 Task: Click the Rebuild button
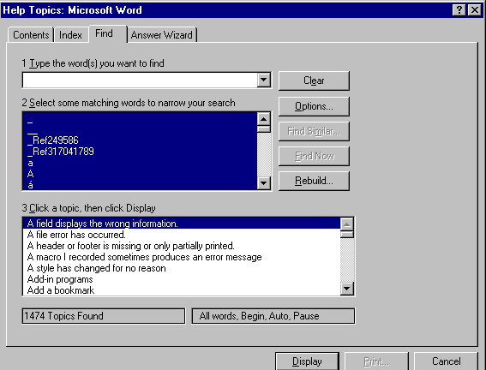314,181
